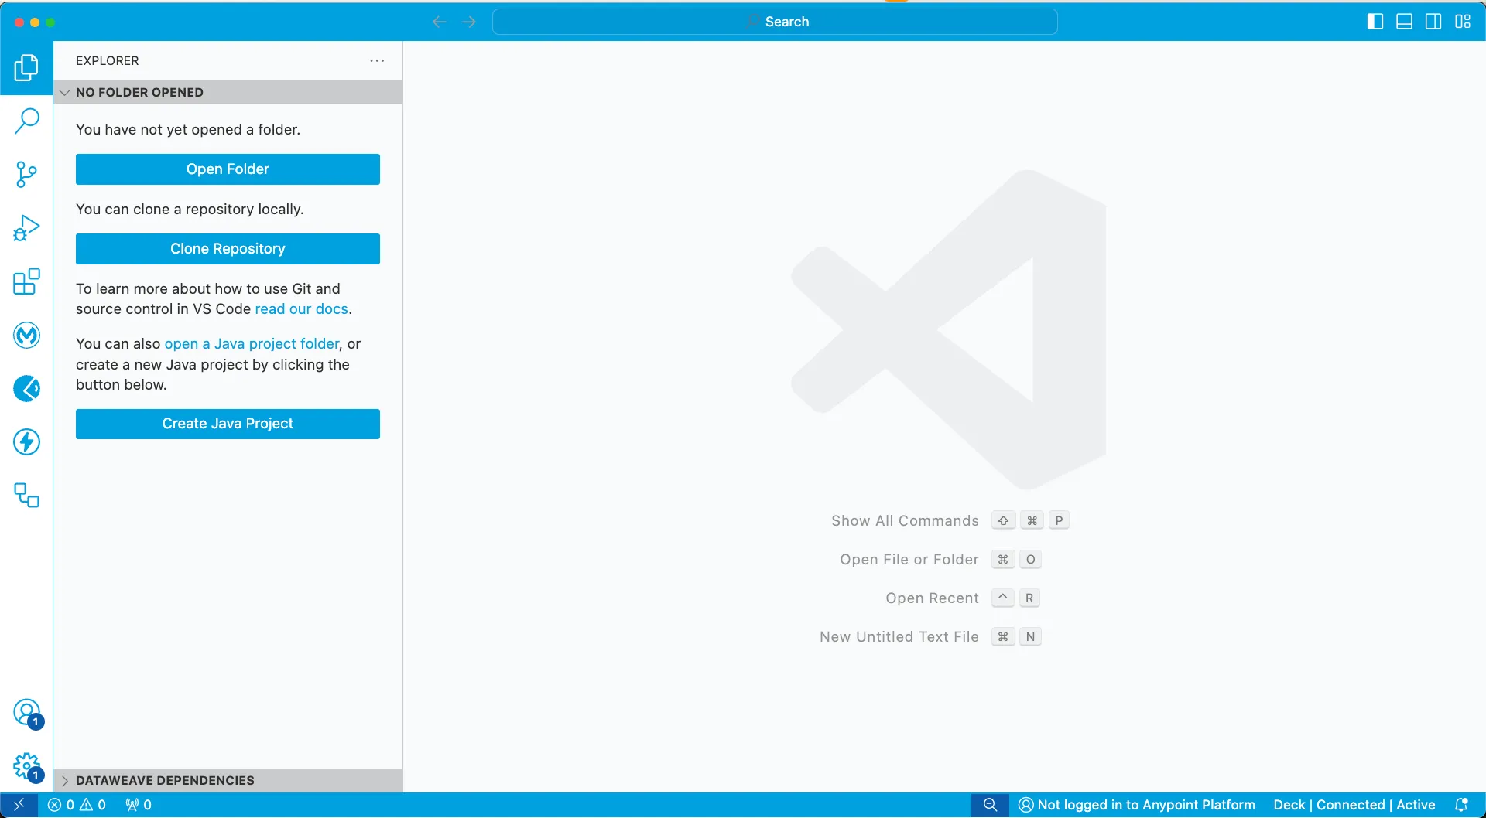Image resolution: width=1486 pixels, height=818 pixels.
Task: Follow the read our docs link
Action: pyautogui.click(x=301, y=309)
